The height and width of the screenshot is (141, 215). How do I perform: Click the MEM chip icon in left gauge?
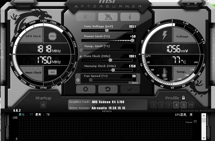(52, 72)
